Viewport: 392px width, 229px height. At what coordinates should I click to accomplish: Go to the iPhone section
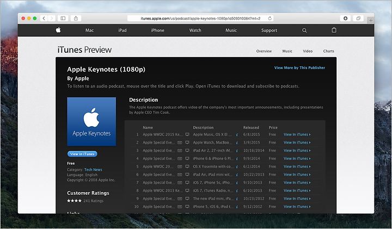click(157, 30)
